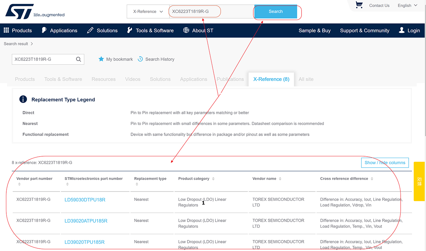Click Show / hide columns button

click(x=385, y=163)
